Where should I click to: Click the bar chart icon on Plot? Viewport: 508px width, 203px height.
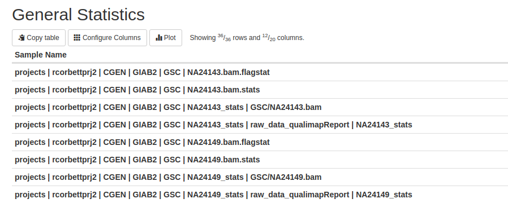(x=159, y=38)
